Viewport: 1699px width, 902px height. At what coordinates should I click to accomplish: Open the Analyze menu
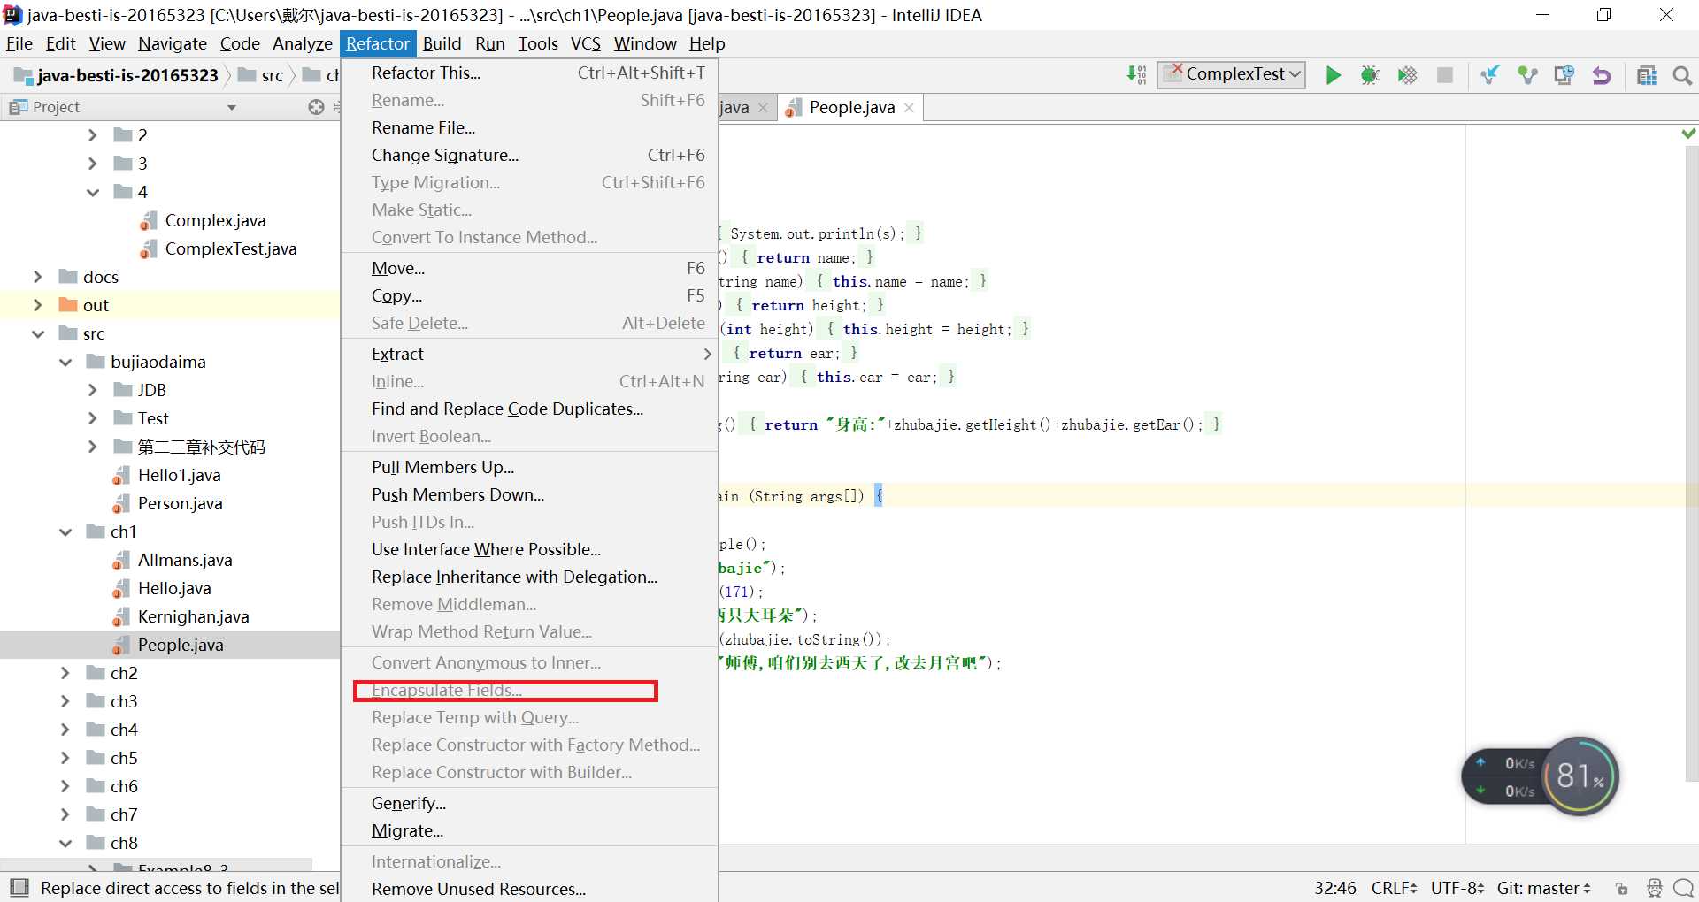click(302, 43)
